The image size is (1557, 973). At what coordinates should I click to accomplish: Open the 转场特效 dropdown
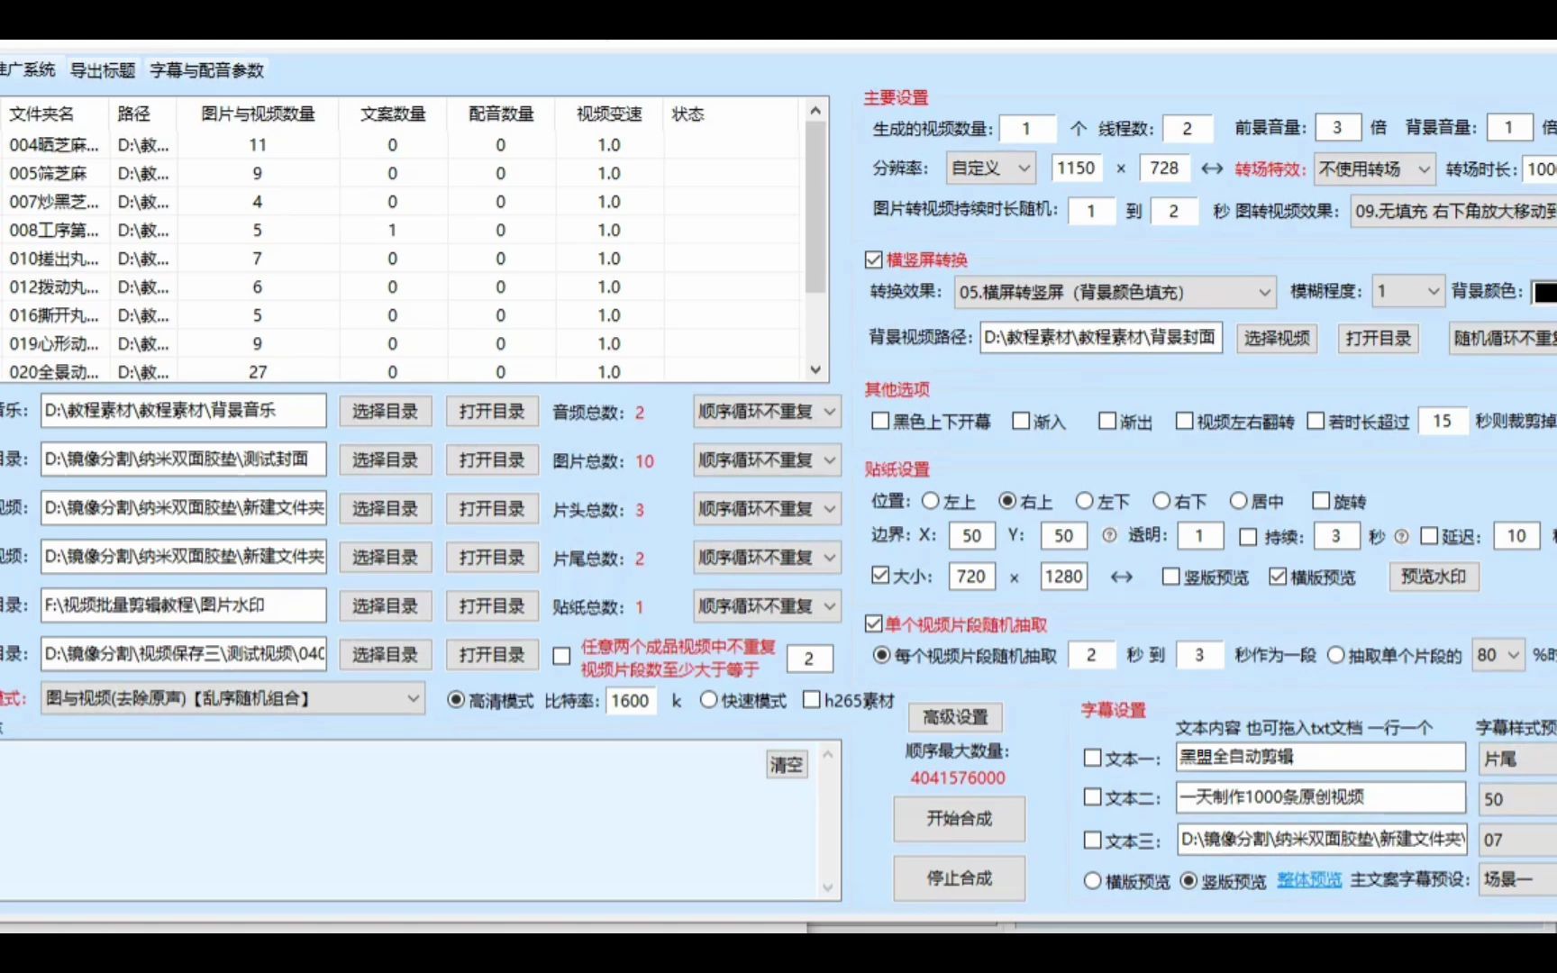click(x=1375, y=168)
